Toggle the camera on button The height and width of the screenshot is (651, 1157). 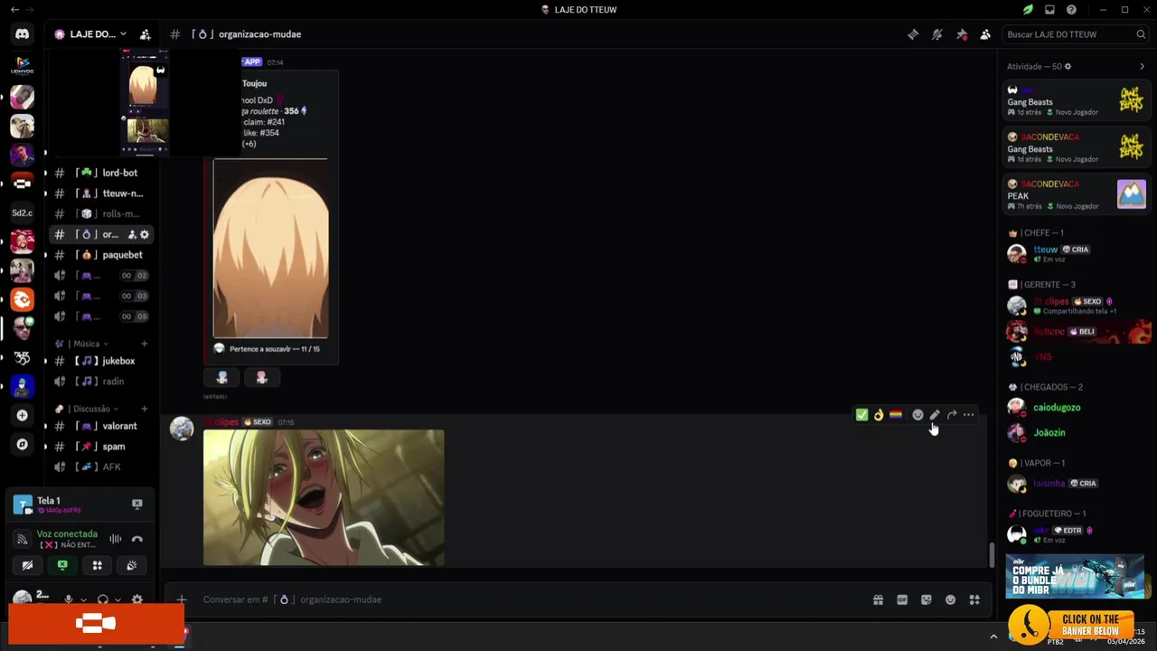(27, 565)
